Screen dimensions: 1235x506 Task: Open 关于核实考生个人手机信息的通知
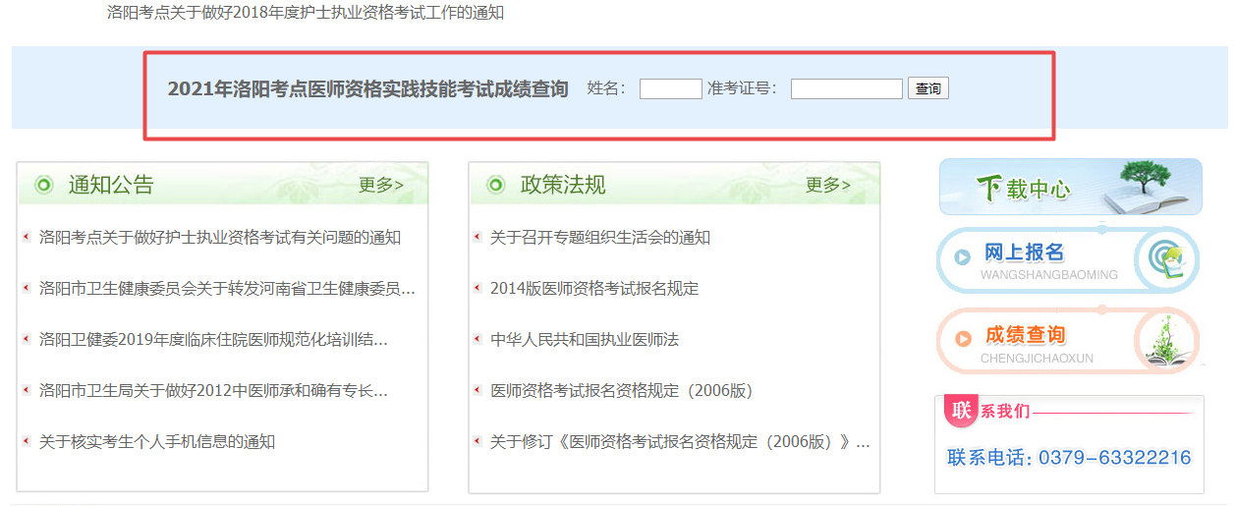pos(157,442)
